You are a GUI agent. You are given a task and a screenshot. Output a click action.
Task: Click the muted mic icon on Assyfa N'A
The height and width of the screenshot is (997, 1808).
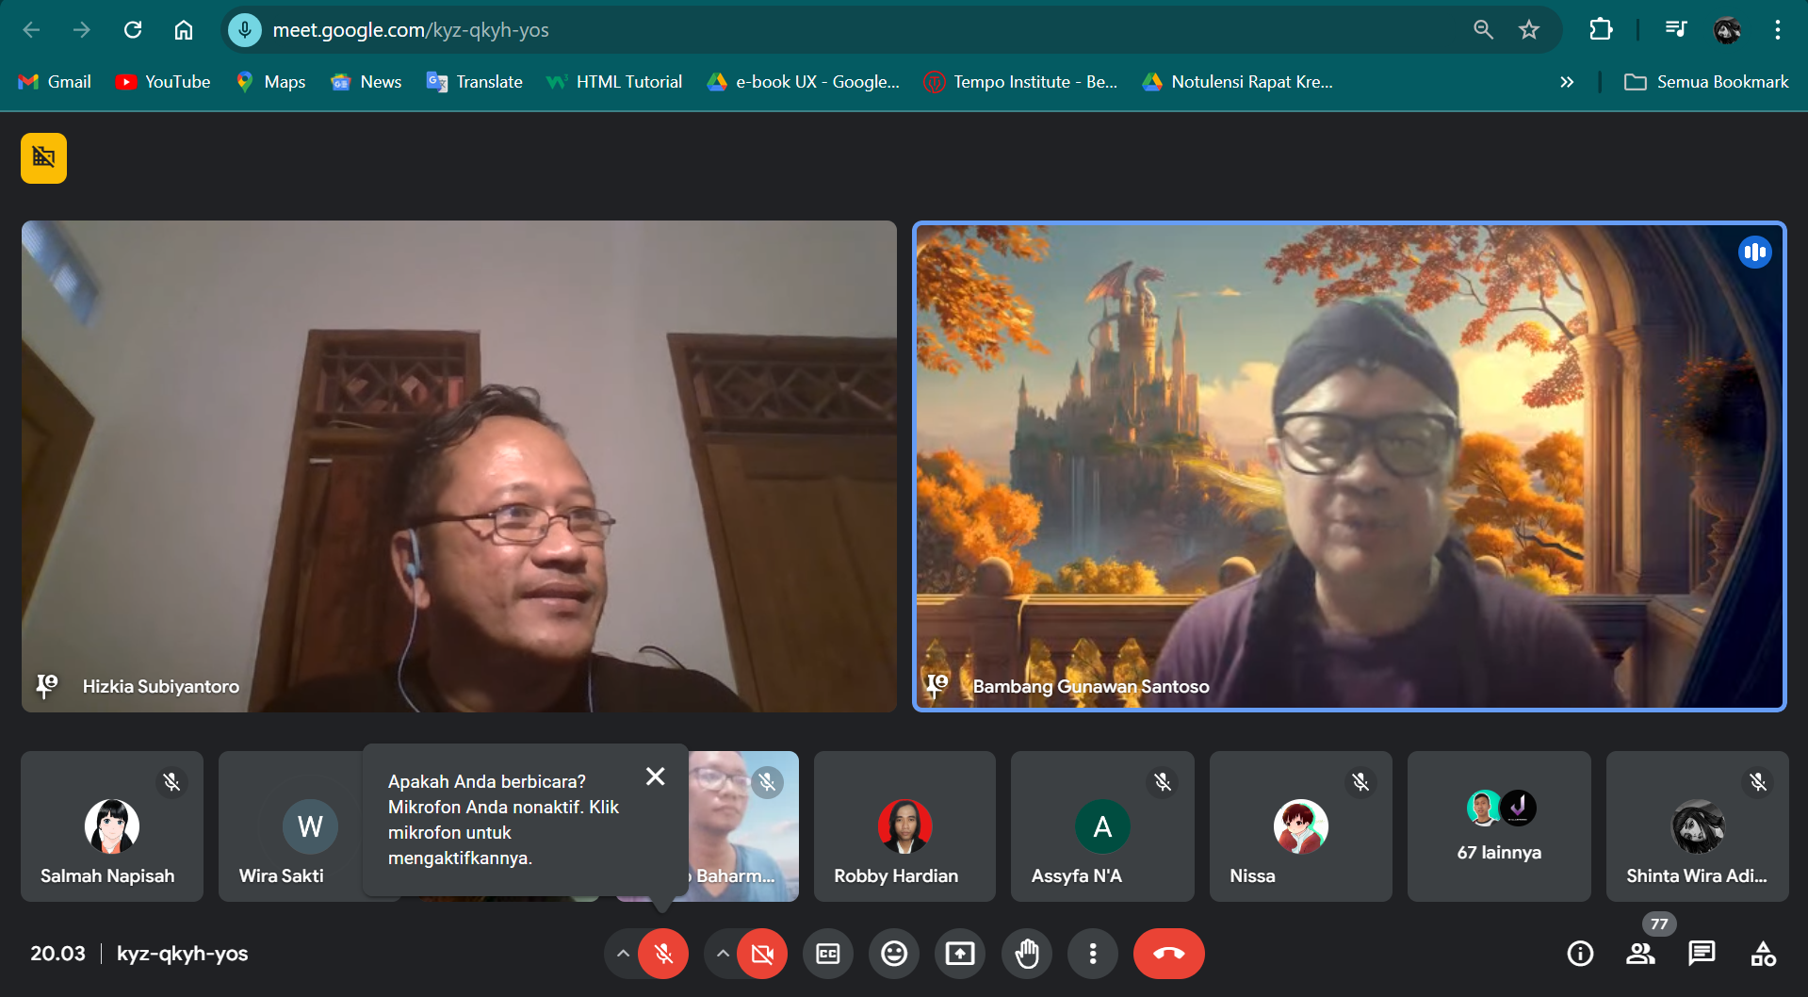(1163, 782)
